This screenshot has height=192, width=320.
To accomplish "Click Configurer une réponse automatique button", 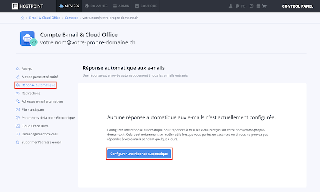I will click(x=139, y=154).
